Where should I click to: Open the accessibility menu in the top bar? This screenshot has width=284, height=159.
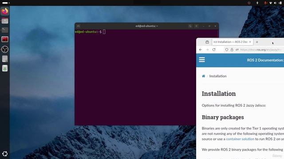click(x=257, y=3)
